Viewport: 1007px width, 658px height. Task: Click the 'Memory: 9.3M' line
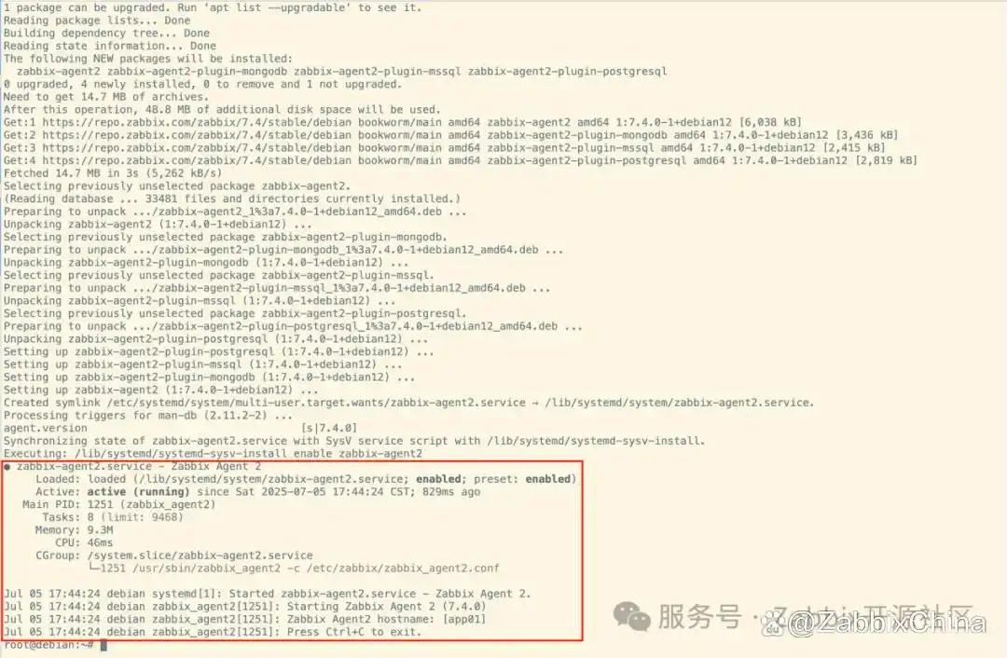pos(74,530)
